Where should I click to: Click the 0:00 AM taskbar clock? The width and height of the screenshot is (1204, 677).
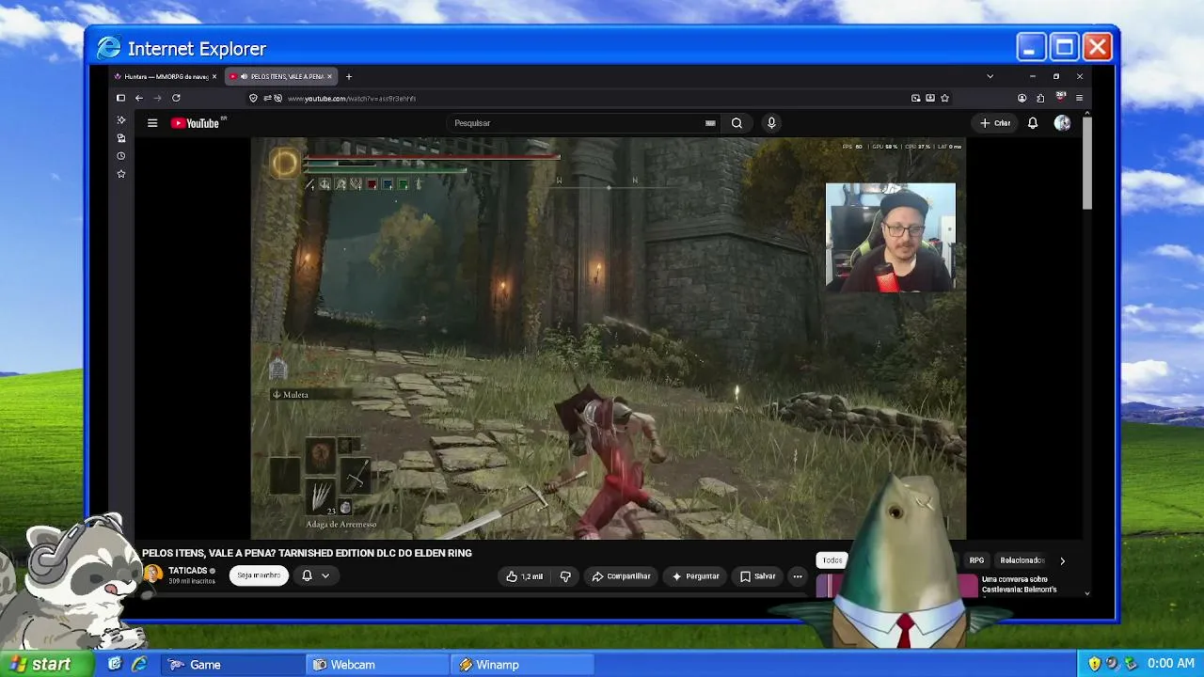1170,664
